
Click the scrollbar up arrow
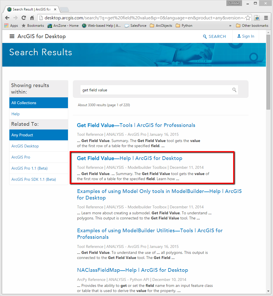click(x=268, y=33)
